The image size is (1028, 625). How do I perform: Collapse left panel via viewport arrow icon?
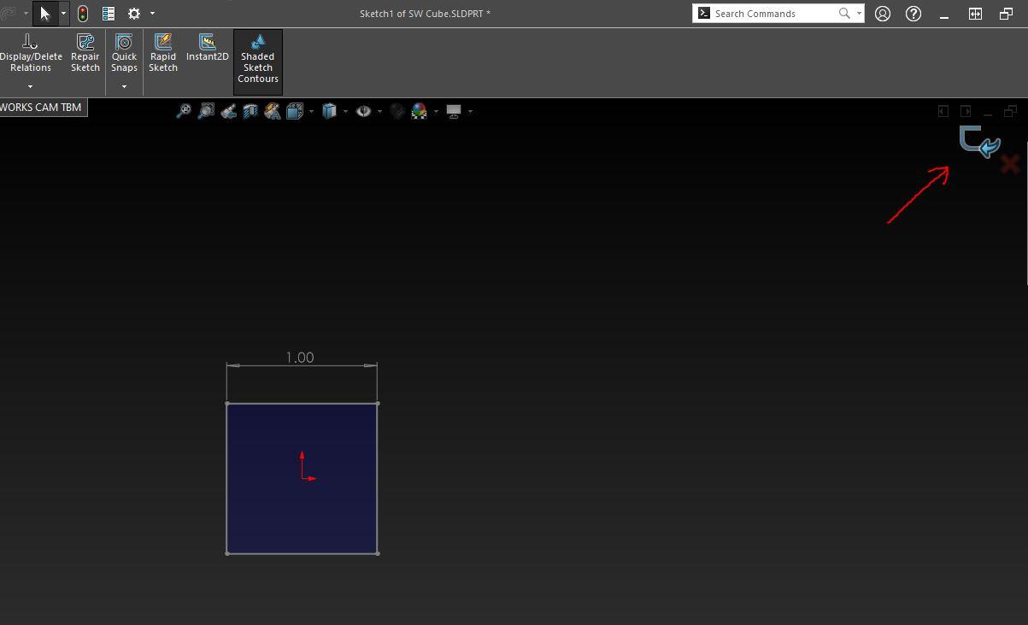click(x=943, y=111)
